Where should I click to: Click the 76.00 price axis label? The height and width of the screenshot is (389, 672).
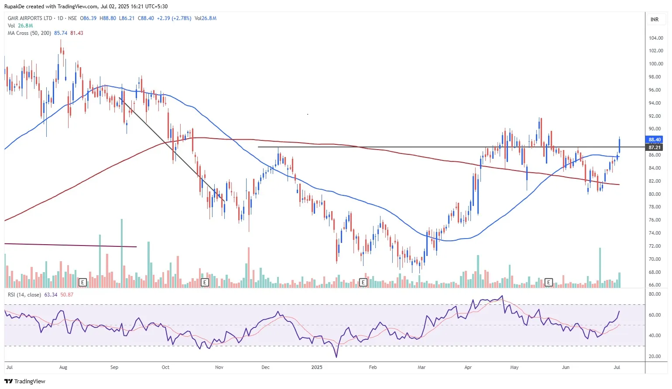coord(655,220)
